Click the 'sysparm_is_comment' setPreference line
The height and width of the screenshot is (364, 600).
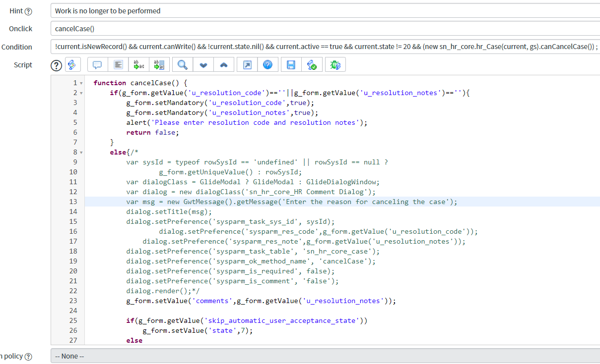[x=232, y=281]
